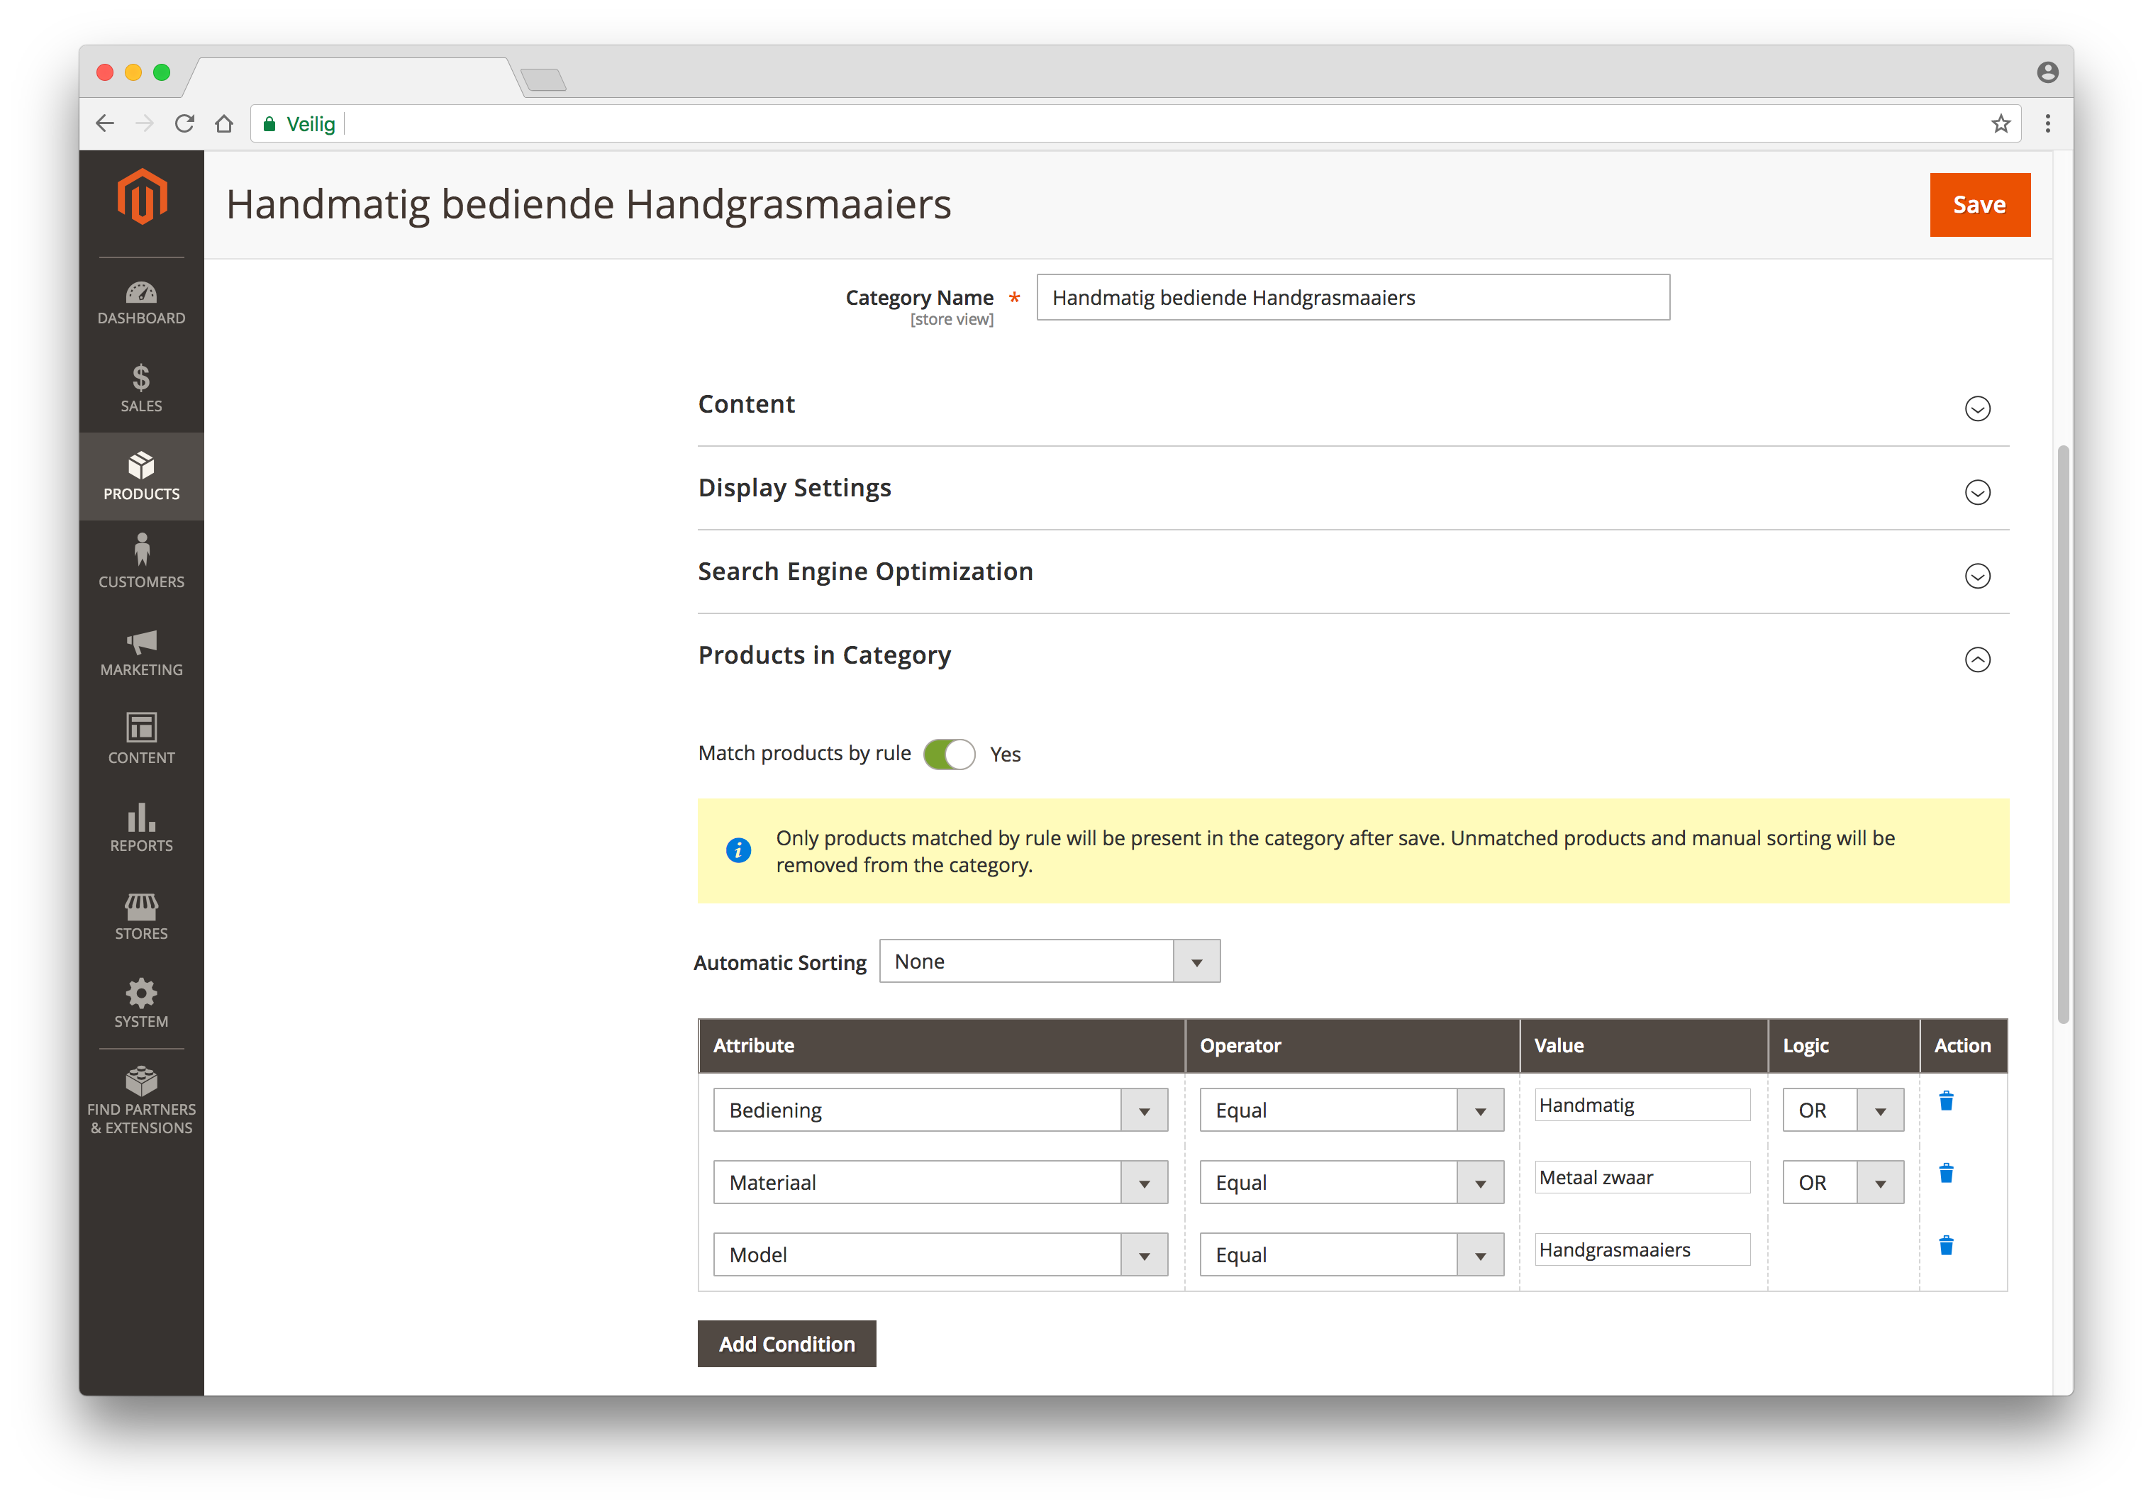Open logic OR dropdown in Materiaal row
This screenshot has width=2153, height=1509.
(1842, 1183)
